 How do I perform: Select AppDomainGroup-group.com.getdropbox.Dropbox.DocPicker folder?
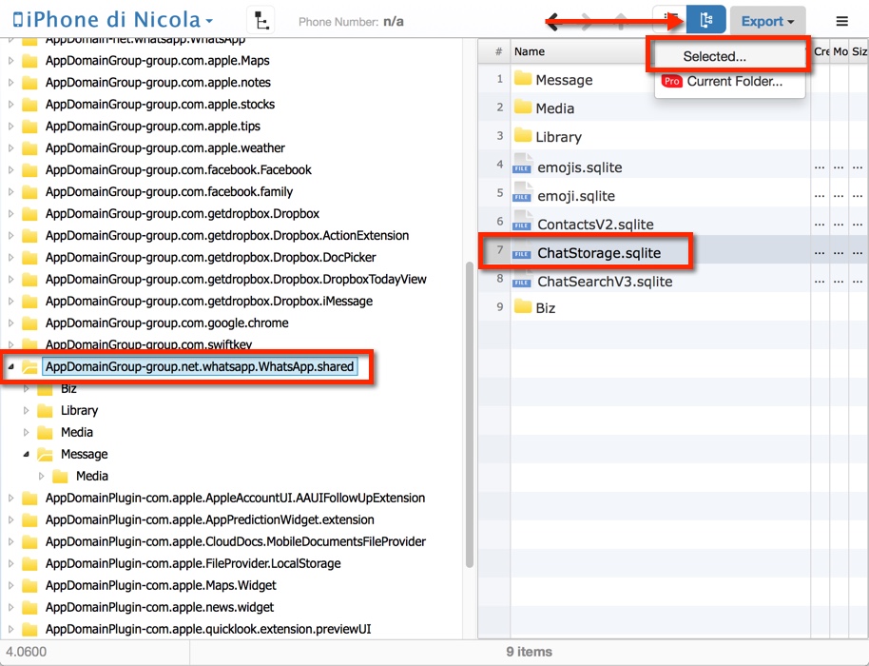tap(211, 257)
